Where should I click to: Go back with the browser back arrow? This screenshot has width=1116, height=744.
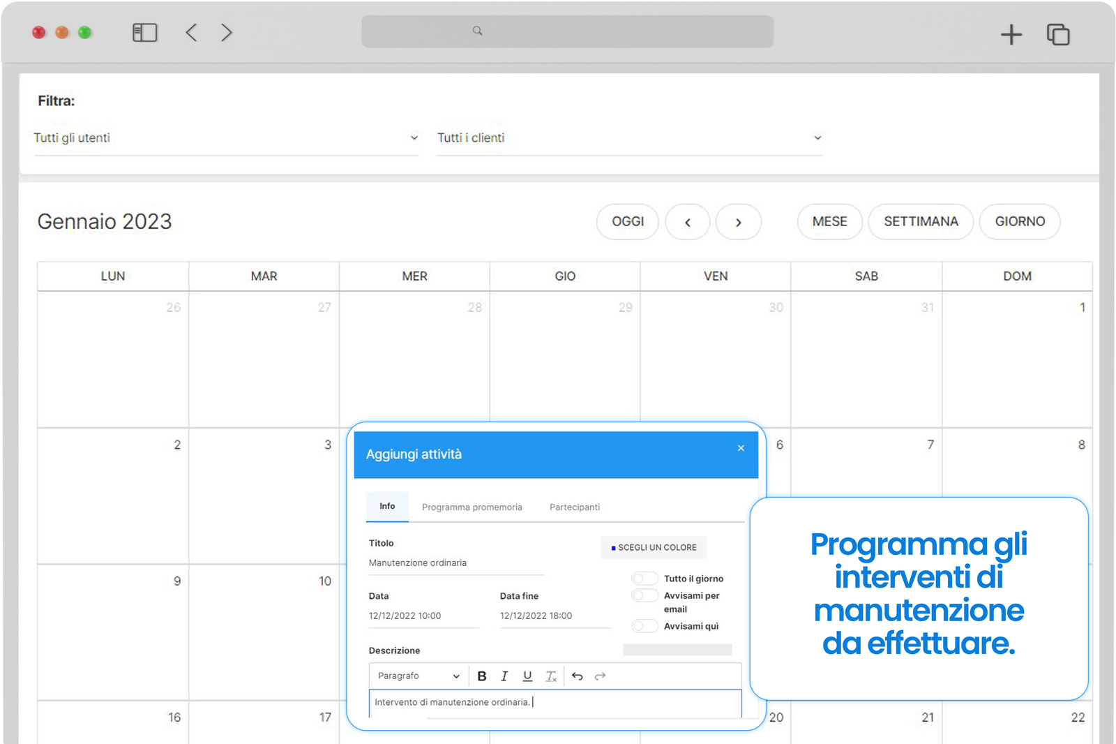tap(191, 33)
